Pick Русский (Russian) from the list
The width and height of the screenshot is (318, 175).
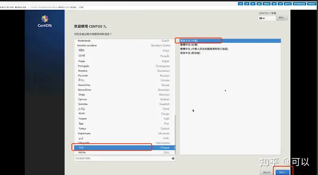coord(124,76)
